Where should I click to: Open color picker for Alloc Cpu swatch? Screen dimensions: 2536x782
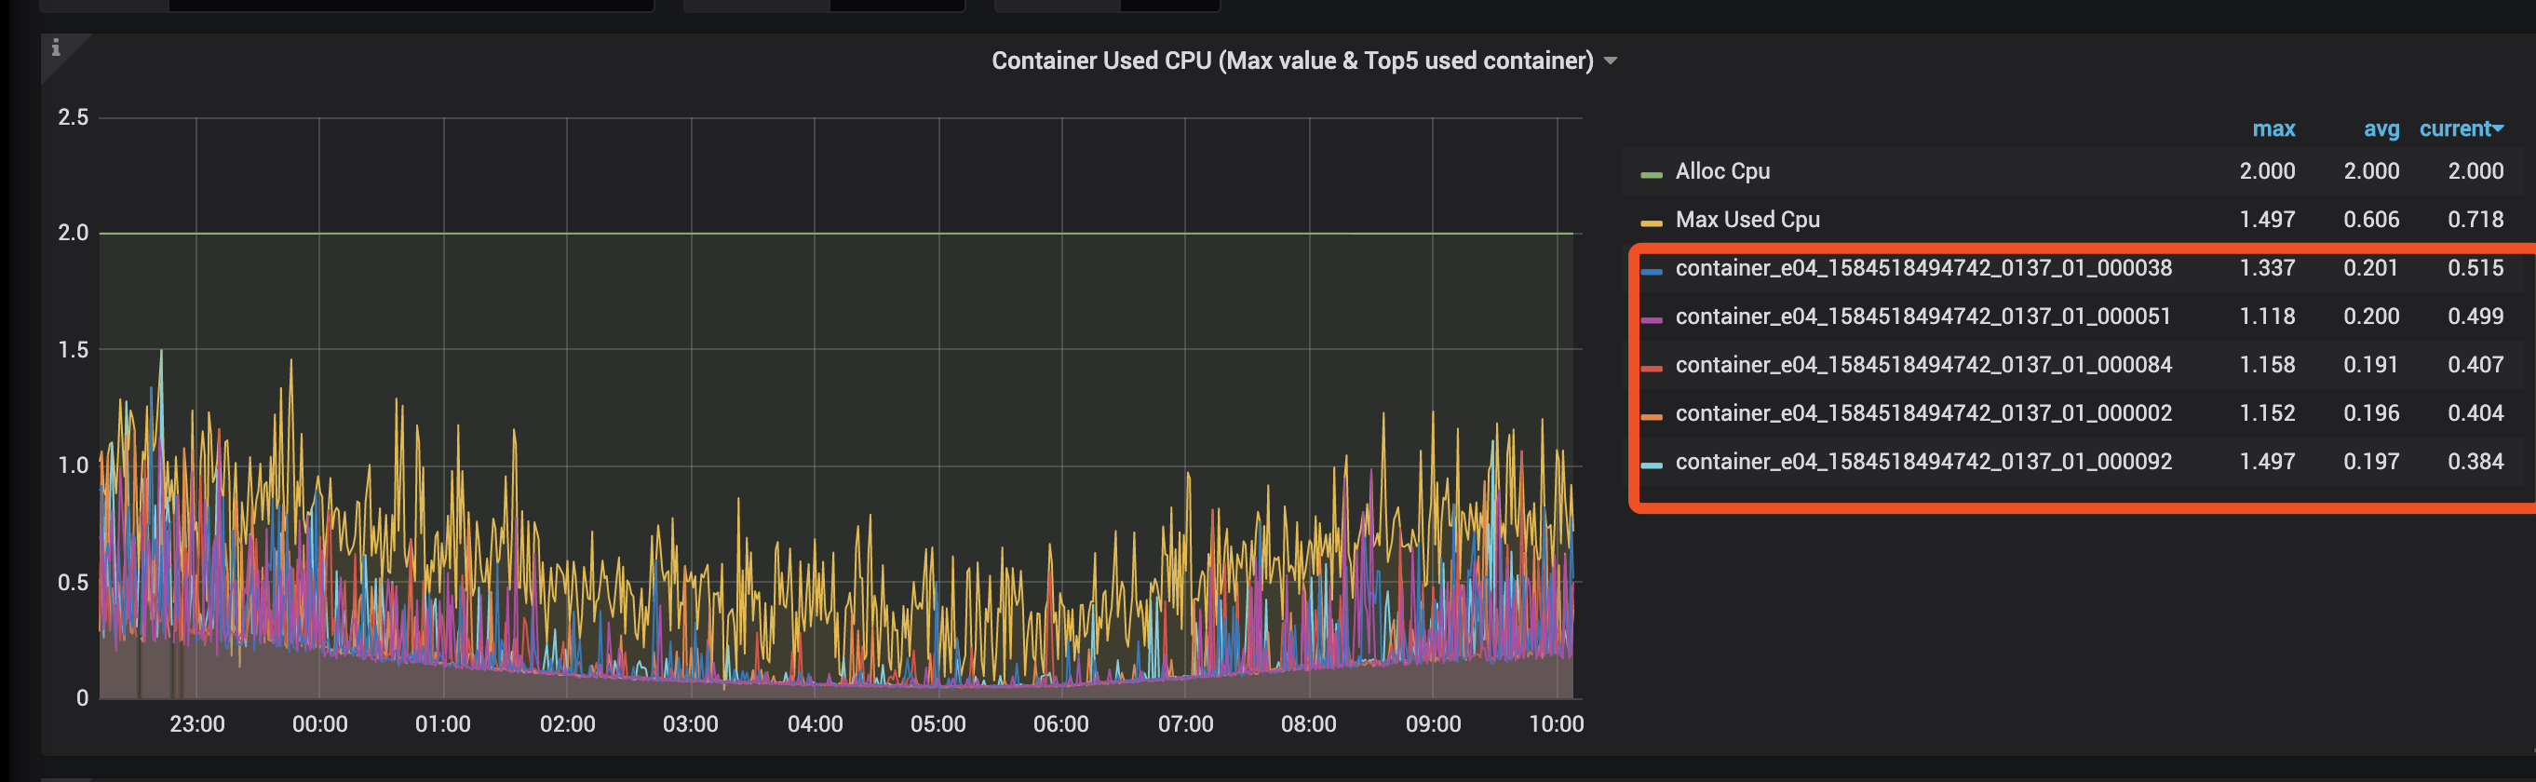point(1651,174)
